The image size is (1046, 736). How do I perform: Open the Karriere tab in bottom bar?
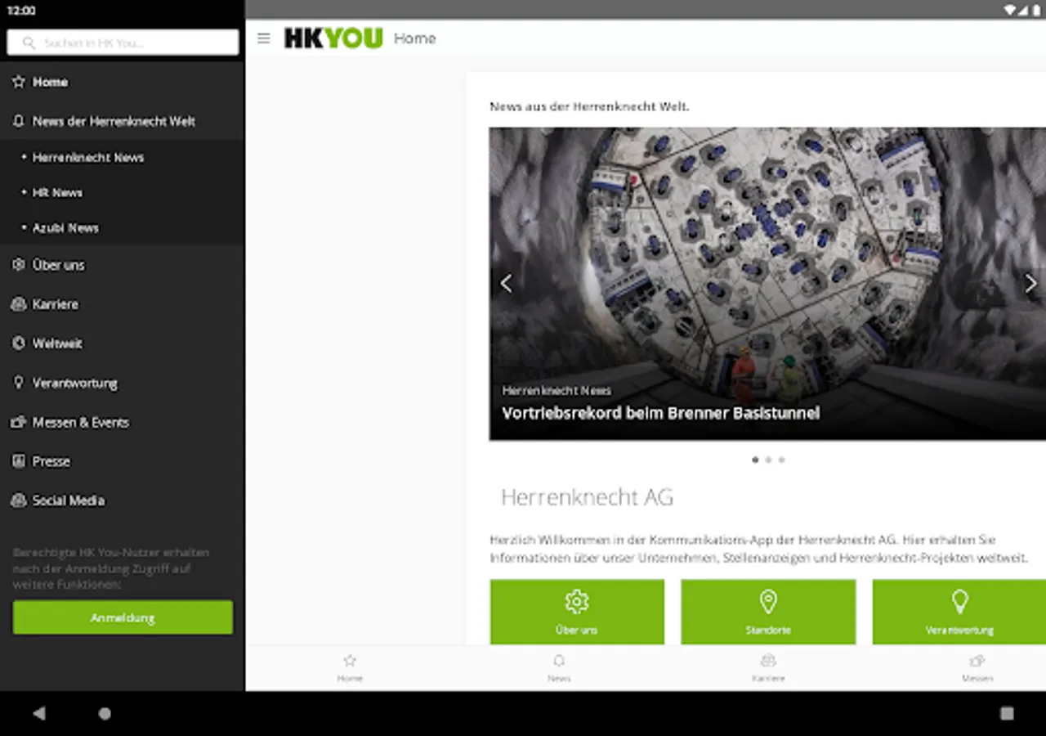pyautogui.click(x=768, y=668)
